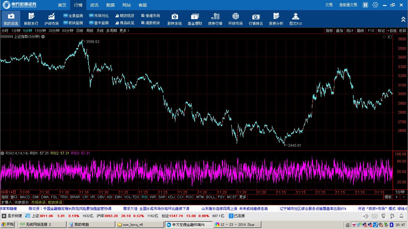408x229 pixels.
Task: Select RSI indicator tab
Action: pos(145,197)
